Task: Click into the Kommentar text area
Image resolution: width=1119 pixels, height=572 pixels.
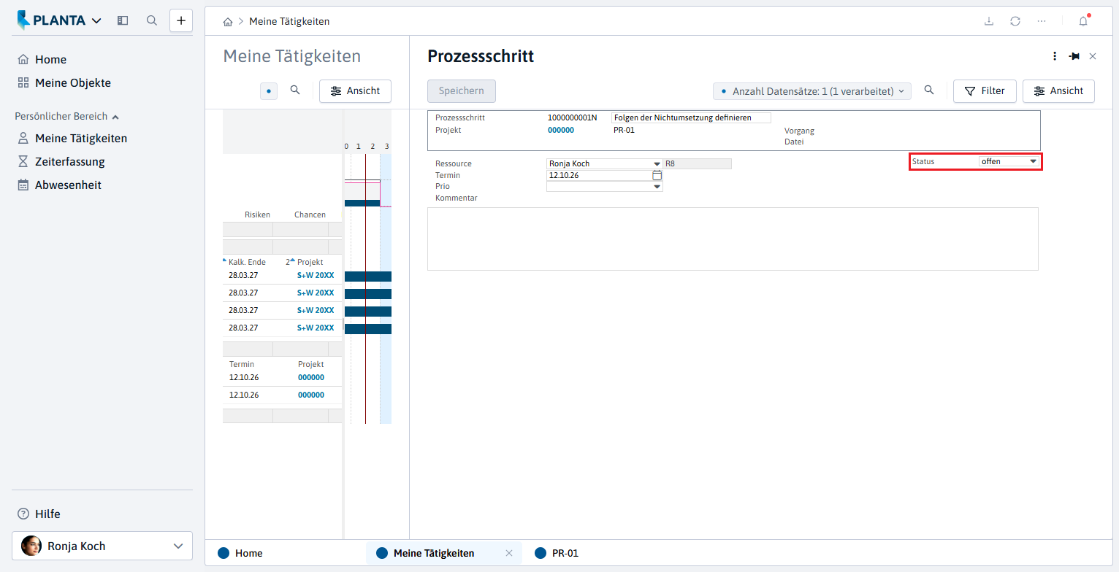Action: [733, 239]
